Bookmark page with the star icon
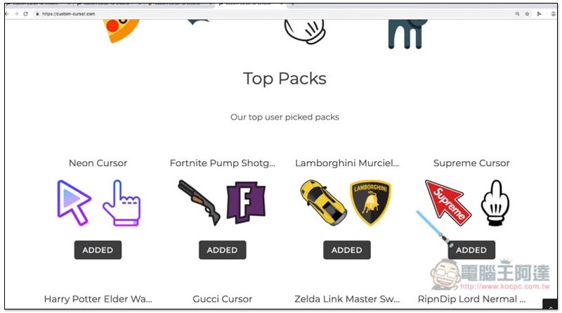The image size is (562, 313). point(528,13)
